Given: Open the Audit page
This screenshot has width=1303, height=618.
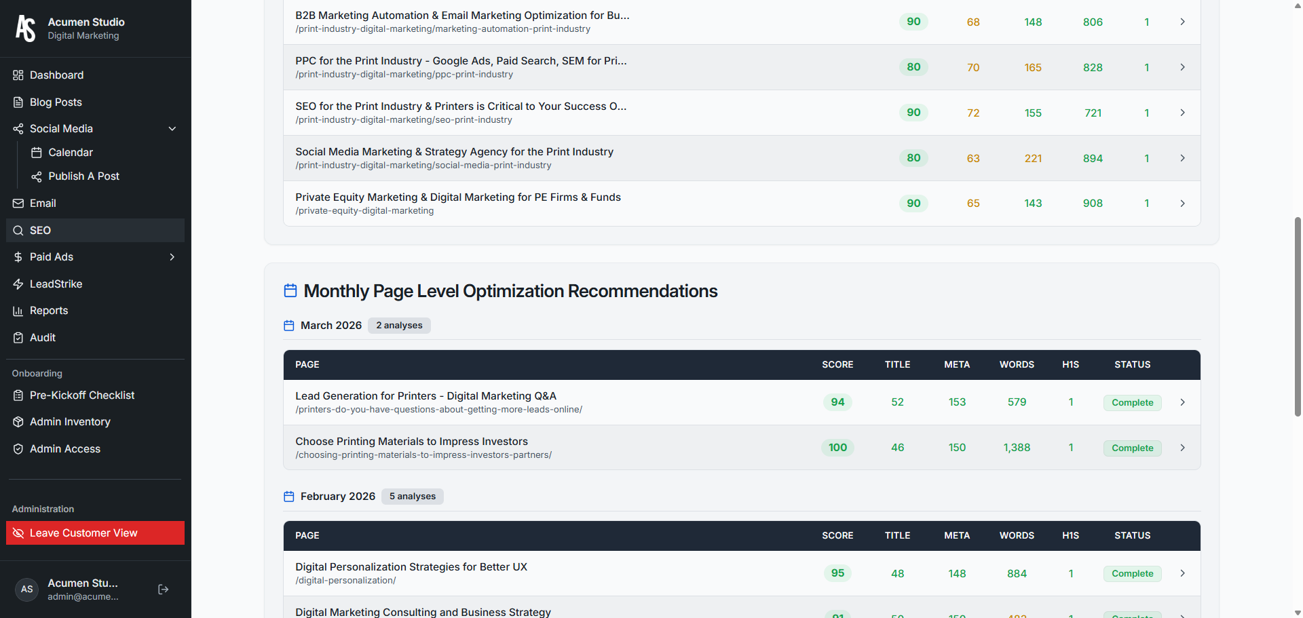Looking at the screenshot, I should pyautogui.click(x=95, y=338).
